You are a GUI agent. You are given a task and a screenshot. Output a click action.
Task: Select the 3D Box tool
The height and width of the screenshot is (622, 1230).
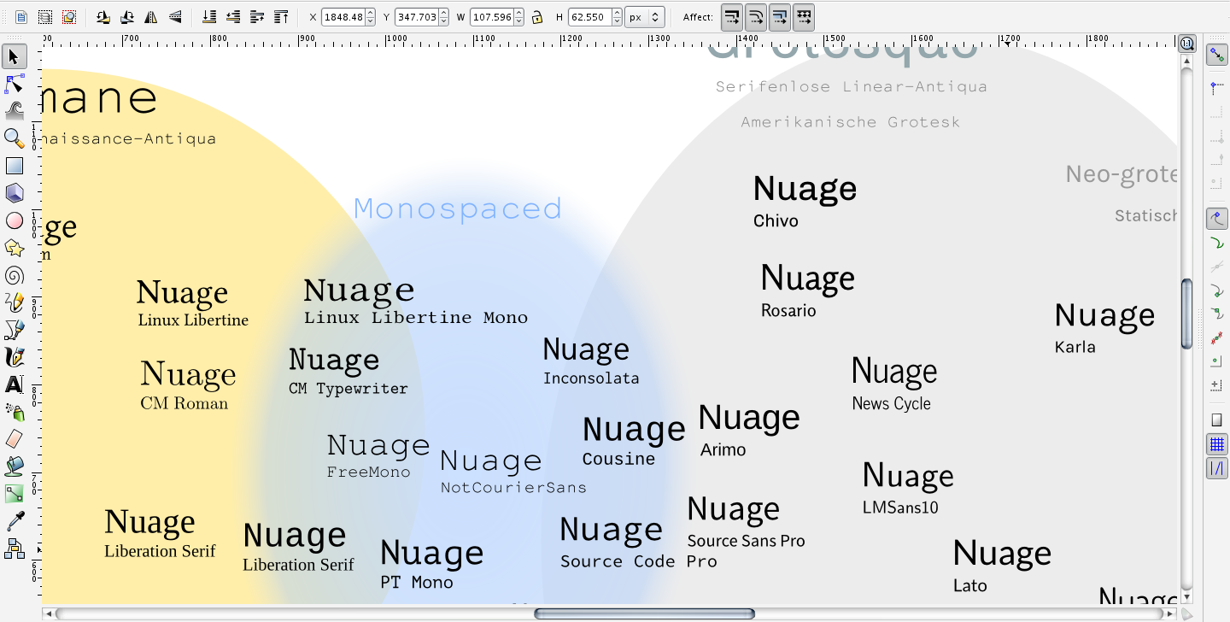[14, 193]
